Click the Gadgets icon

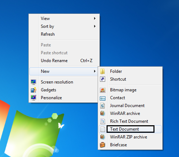[x=33, y=90]
